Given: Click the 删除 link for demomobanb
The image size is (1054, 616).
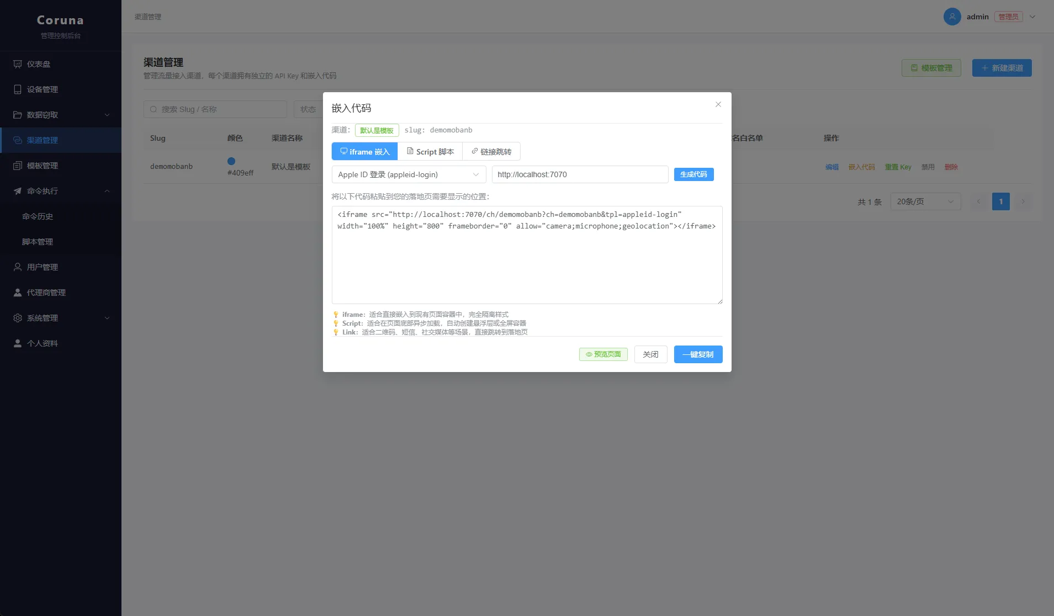Looking at the screenshot, I should pos(951,167).
